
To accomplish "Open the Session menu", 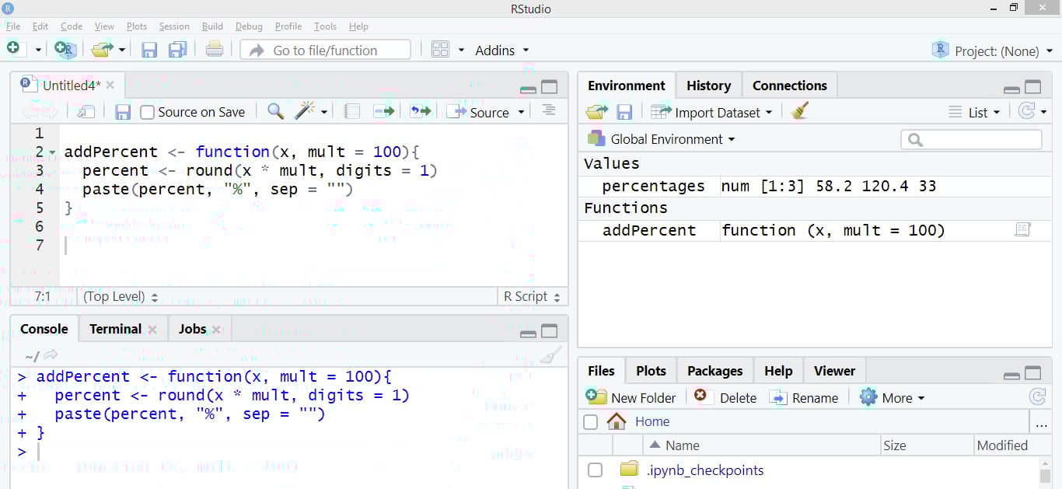I will [173, 26].
